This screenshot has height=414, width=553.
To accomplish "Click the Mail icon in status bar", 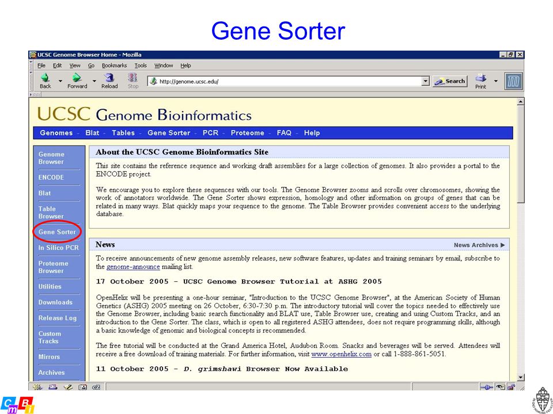I will tap(53, 387).
